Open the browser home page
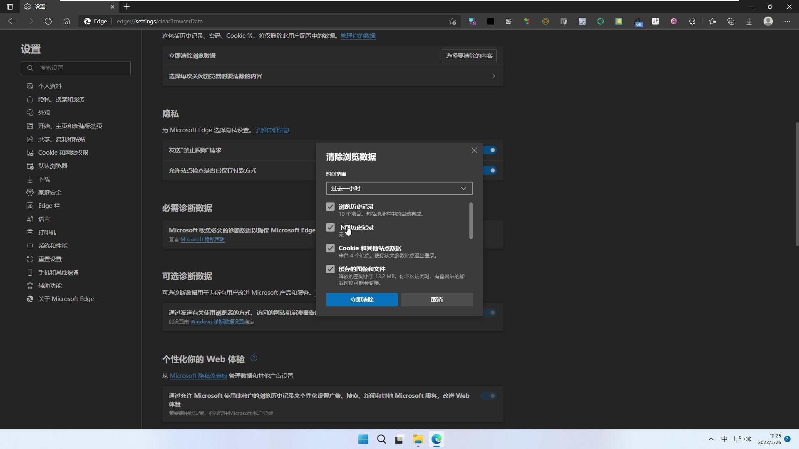The height and width of the screenshot is (449, 799). pos(67,21)
